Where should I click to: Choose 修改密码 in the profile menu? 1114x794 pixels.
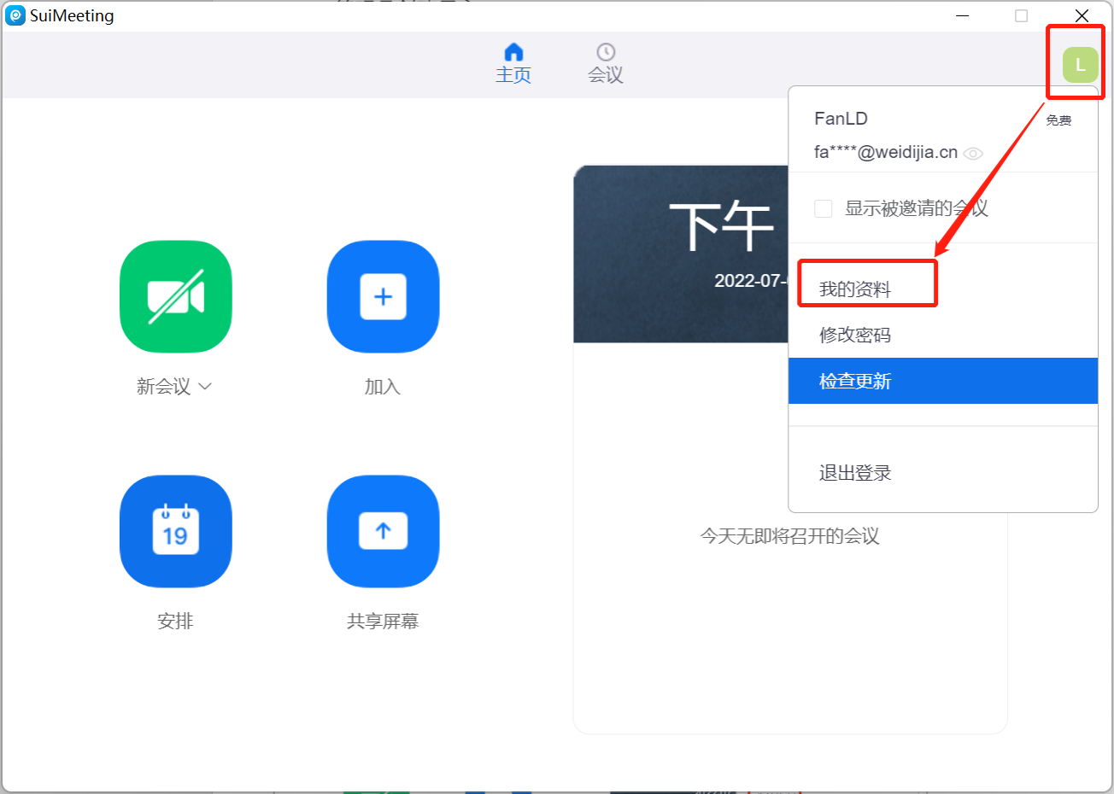point(855,335)
